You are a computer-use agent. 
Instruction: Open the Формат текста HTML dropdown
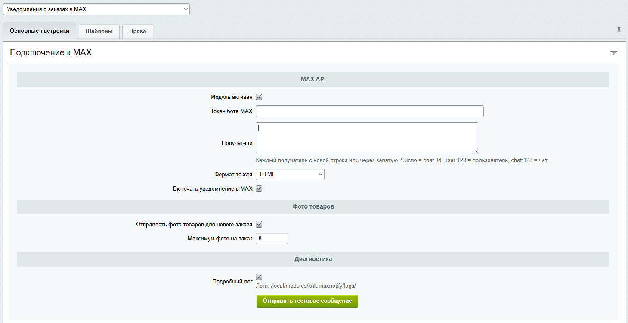pyautogui.click(x=290, y=174)
